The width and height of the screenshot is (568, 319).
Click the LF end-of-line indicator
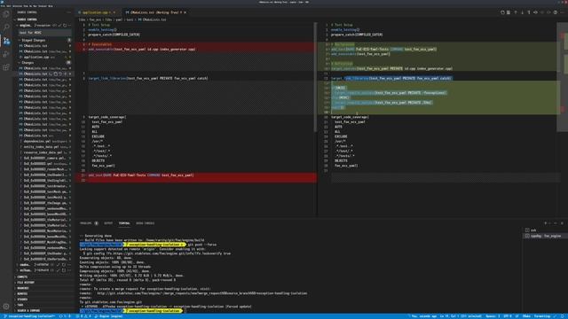[x=517, y=316]
